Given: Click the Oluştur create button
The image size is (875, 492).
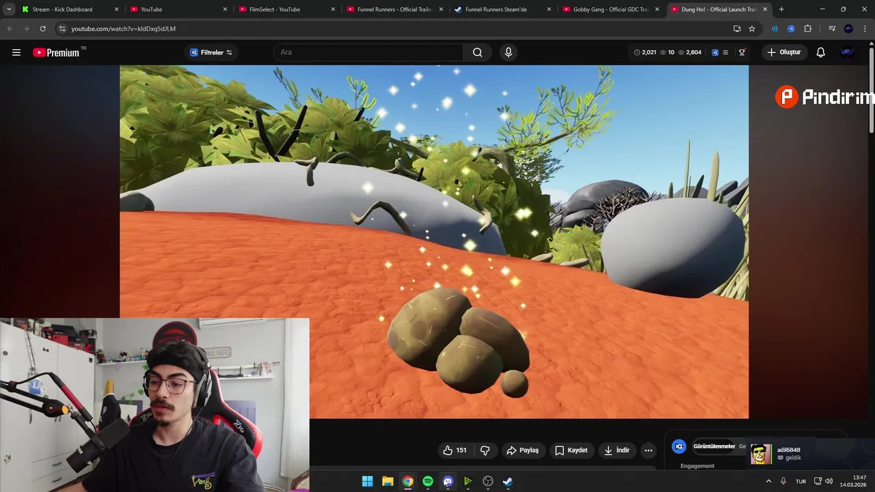Looking at the screenshot, I should (784, 53).
